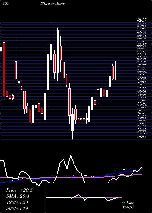Click the 24.77 top price axis label
This screenshot has height=213, width=152.
pos(142,19)
